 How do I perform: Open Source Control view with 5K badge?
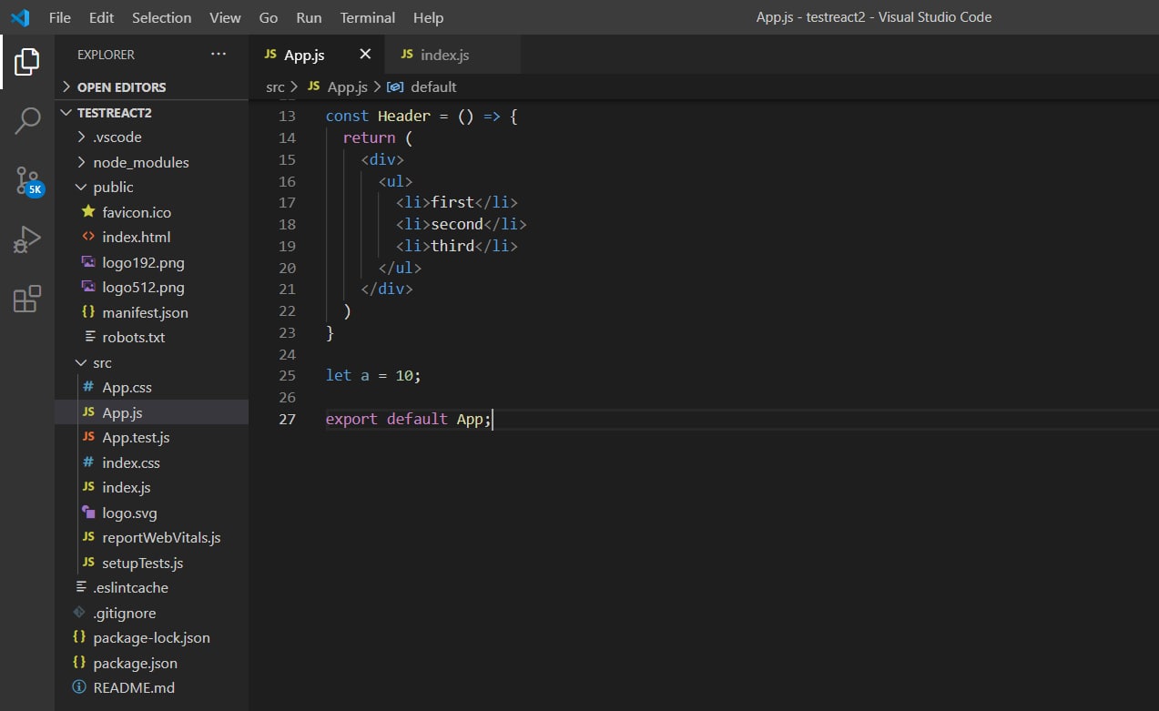pyautogui.click(x=27, y=180)
